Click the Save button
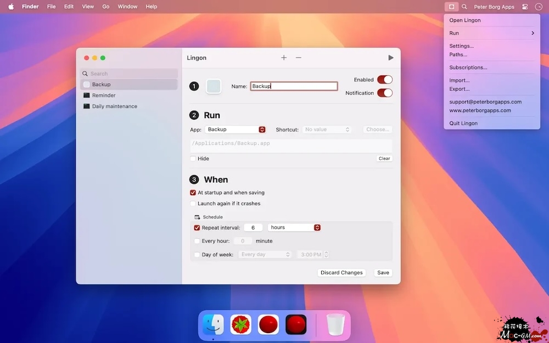Screen dimensions: 549x343 point(383,273)
